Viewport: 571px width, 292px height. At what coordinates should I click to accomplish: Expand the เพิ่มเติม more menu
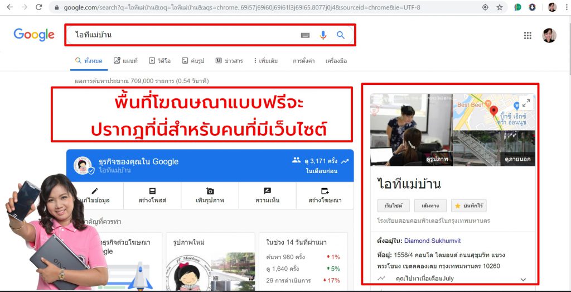pos(265,61)
